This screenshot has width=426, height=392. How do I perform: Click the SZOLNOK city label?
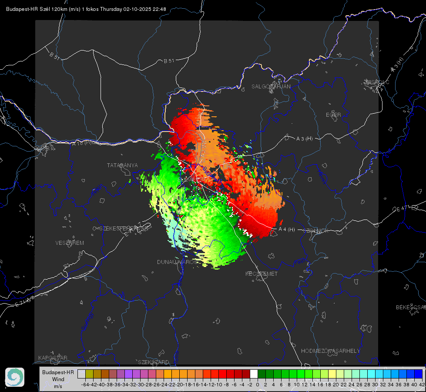click(316, 231)
